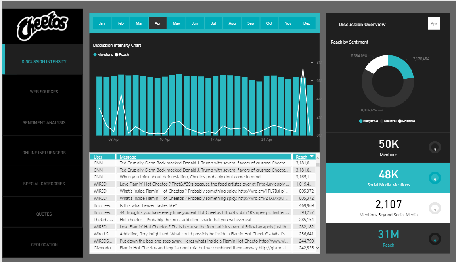Sort the table by Reach column arrow
456x262 pixels.
(312, 157)
